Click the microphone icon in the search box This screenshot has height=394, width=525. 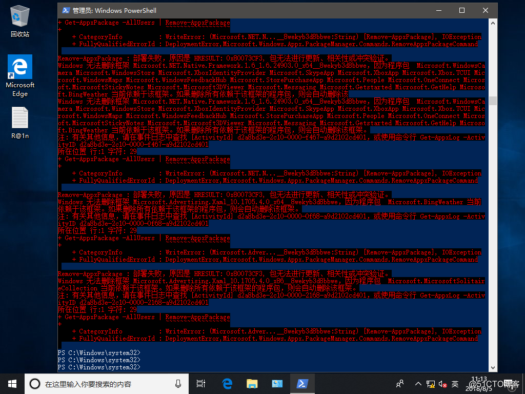(178, 384)
